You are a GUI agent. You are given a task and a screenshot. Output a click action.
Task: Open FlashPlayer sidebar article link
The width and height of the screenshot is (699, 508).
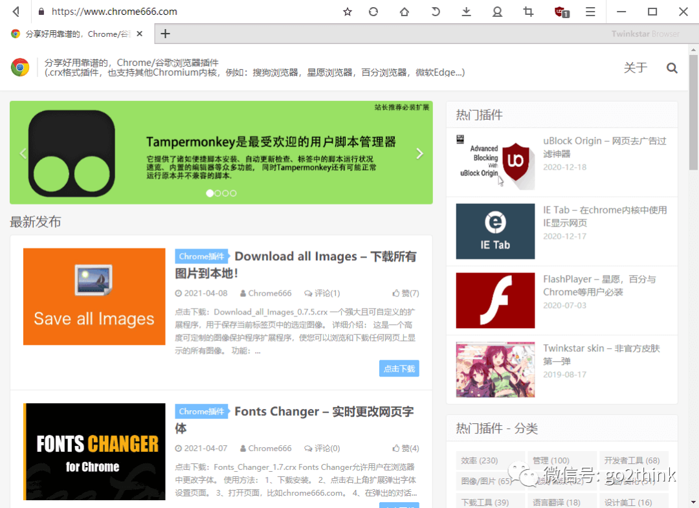click(x=599, y=285)
